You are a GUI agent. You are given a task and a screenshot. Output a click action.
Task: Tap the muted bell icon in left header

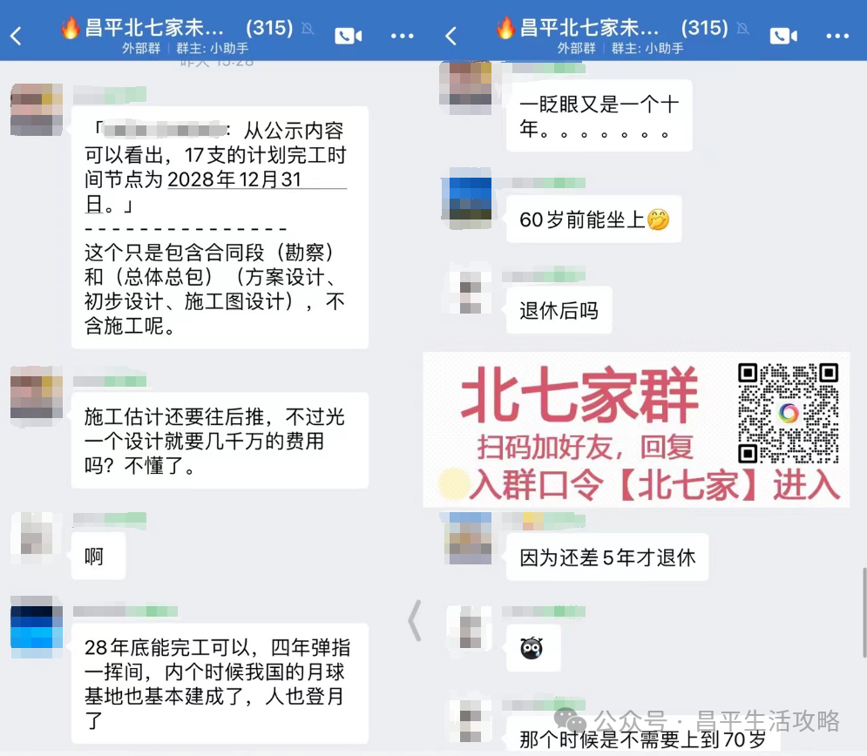tap(308, 28)
